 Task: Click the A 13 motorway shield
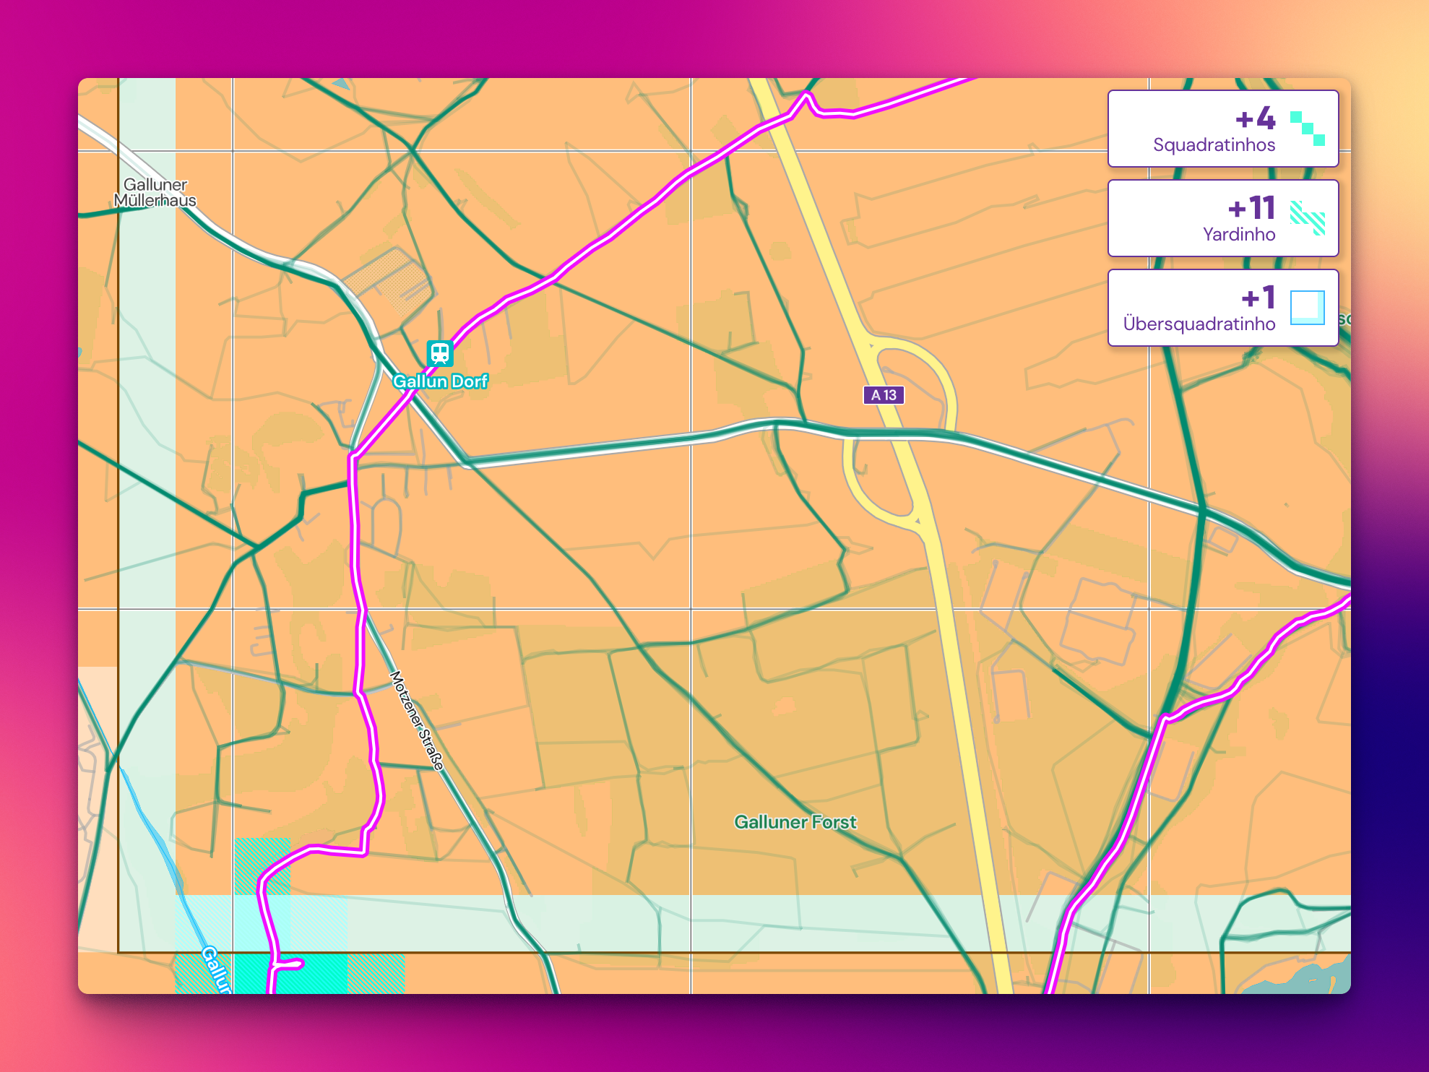point(884,395)
